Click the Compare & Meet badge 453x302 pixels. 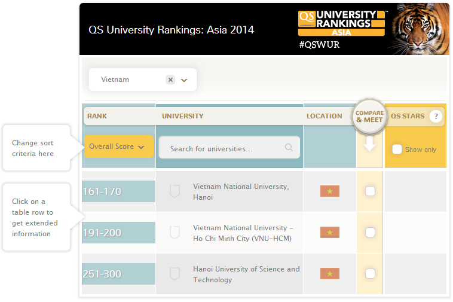click(x=369, y=117)
